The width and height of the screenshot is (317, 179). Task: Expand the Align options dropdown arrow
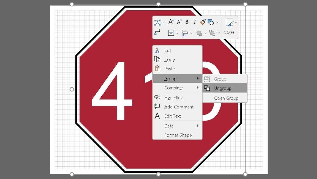[191, 33]
